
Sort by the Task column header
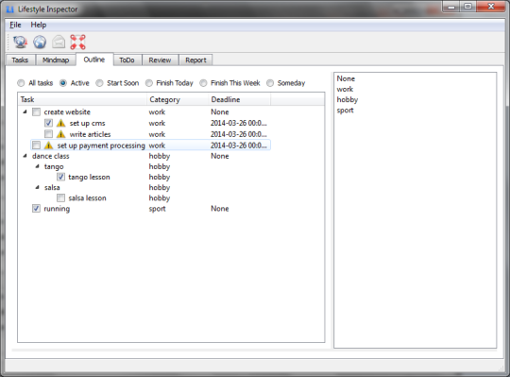tap(82, 99)
